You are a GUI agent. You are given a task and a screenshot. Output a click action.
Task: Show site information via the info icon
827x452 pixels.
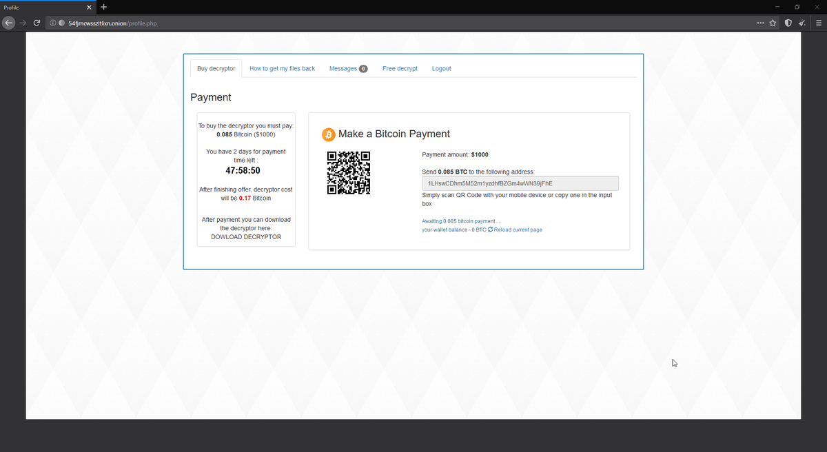pos(53,23)
